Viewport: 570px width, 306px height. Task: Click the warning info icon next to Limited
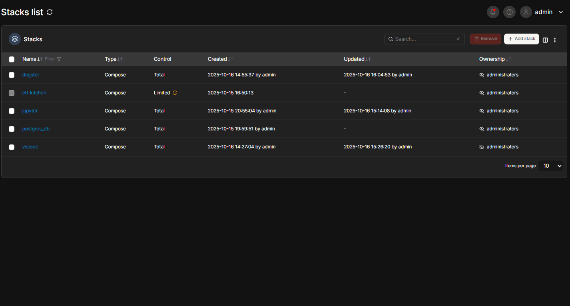click(x=175, y=93)
